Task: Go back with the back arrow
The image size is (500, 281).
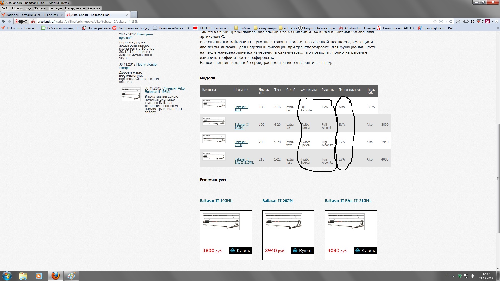Action: click(3, 21)
